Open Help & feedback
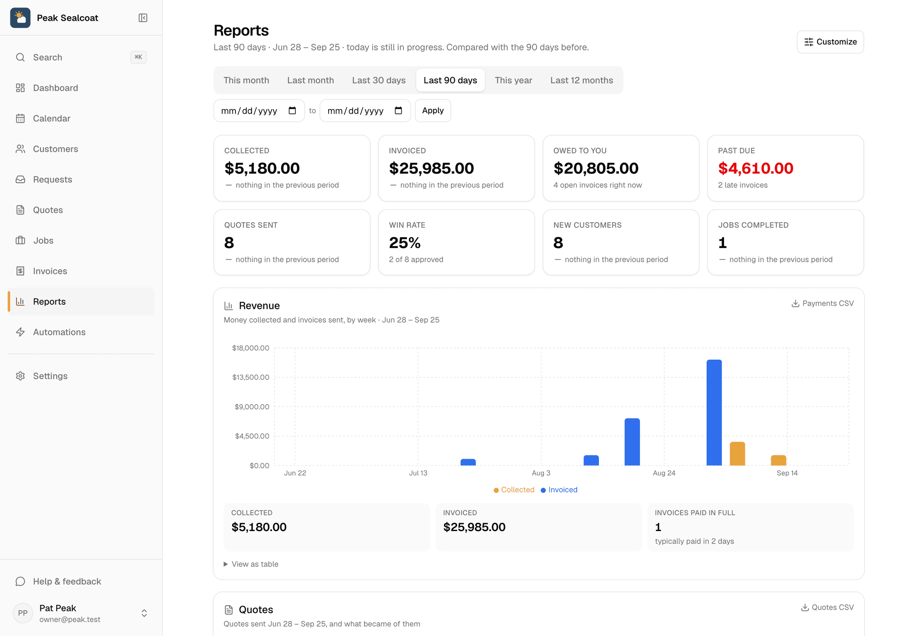915x636 pixels. pos(81,581)
